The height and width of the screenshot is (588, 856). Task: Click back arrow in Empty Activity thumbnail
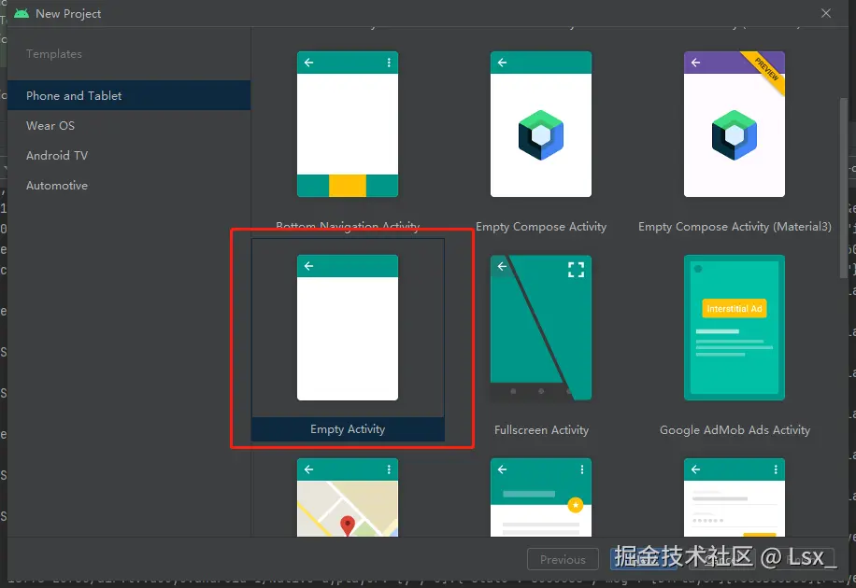(x=309, y=266)
